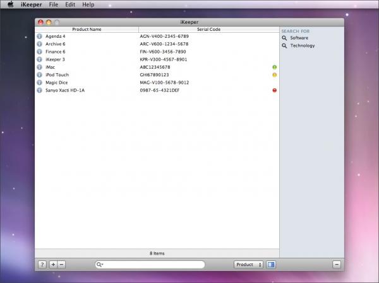Open the Apple menu
Viewport: 379px width, 283px height.
pos(10,4)
